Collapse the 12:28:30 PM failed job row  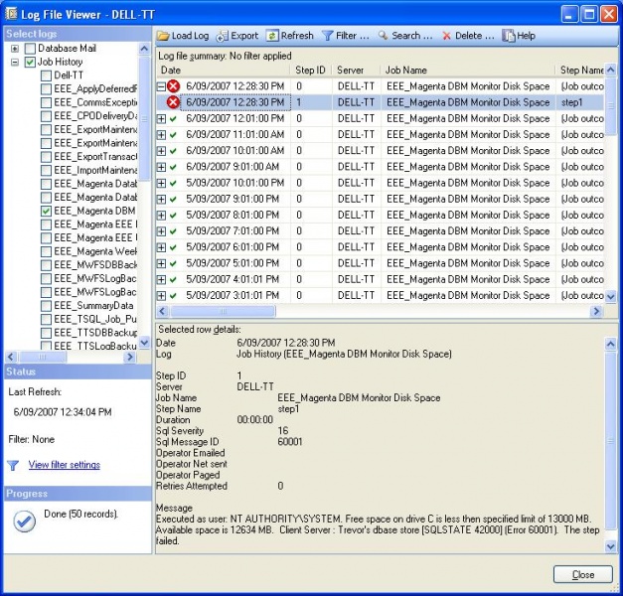click(x=161, y=86)
